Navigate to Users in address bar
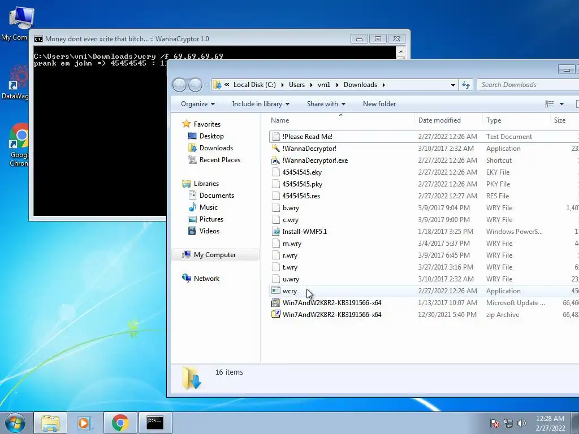 coord(297,85)
